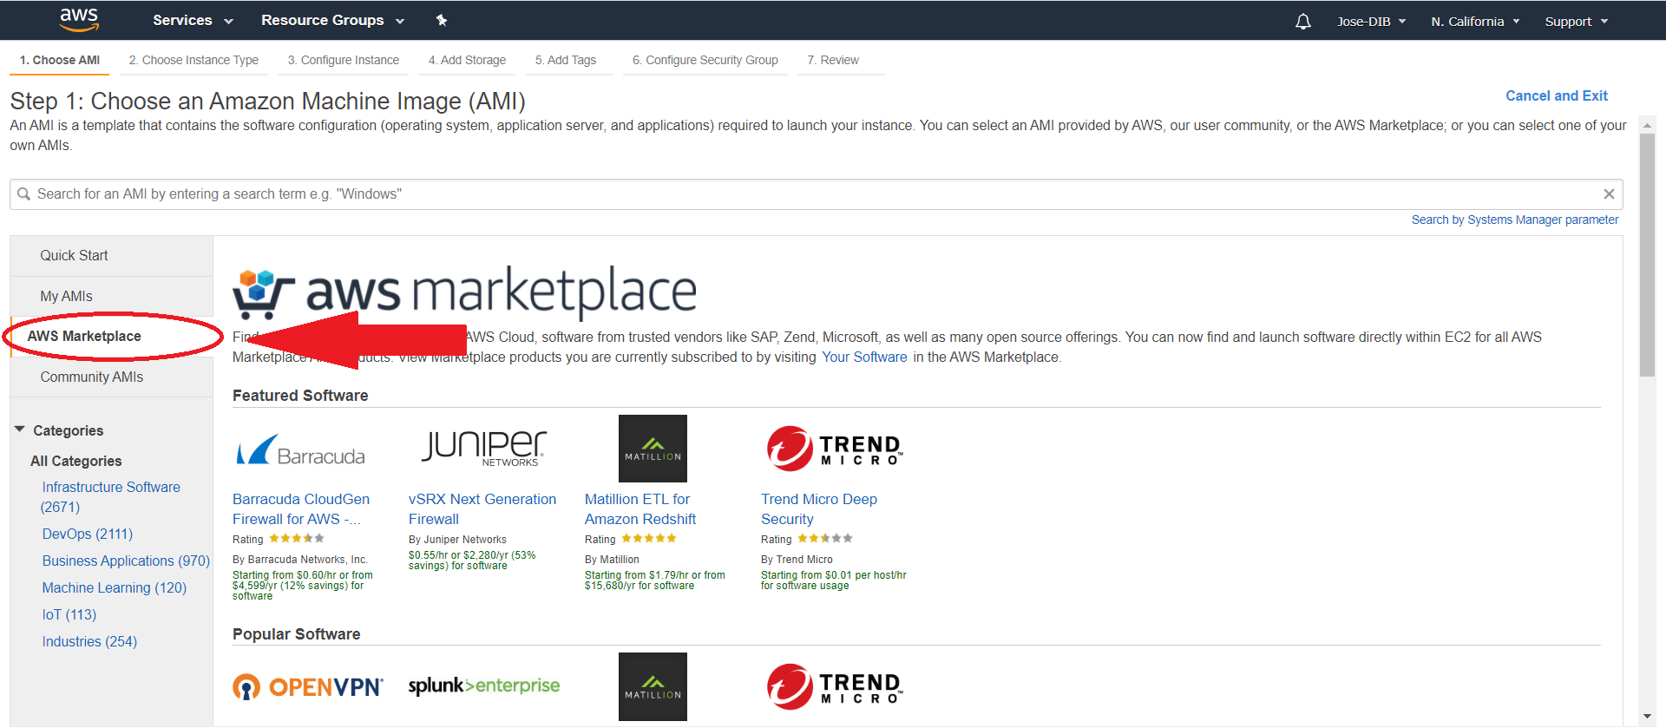Open Search by Systems Manager parameter link
This screenshot has height=728, width=1666.
(1514, 220)
